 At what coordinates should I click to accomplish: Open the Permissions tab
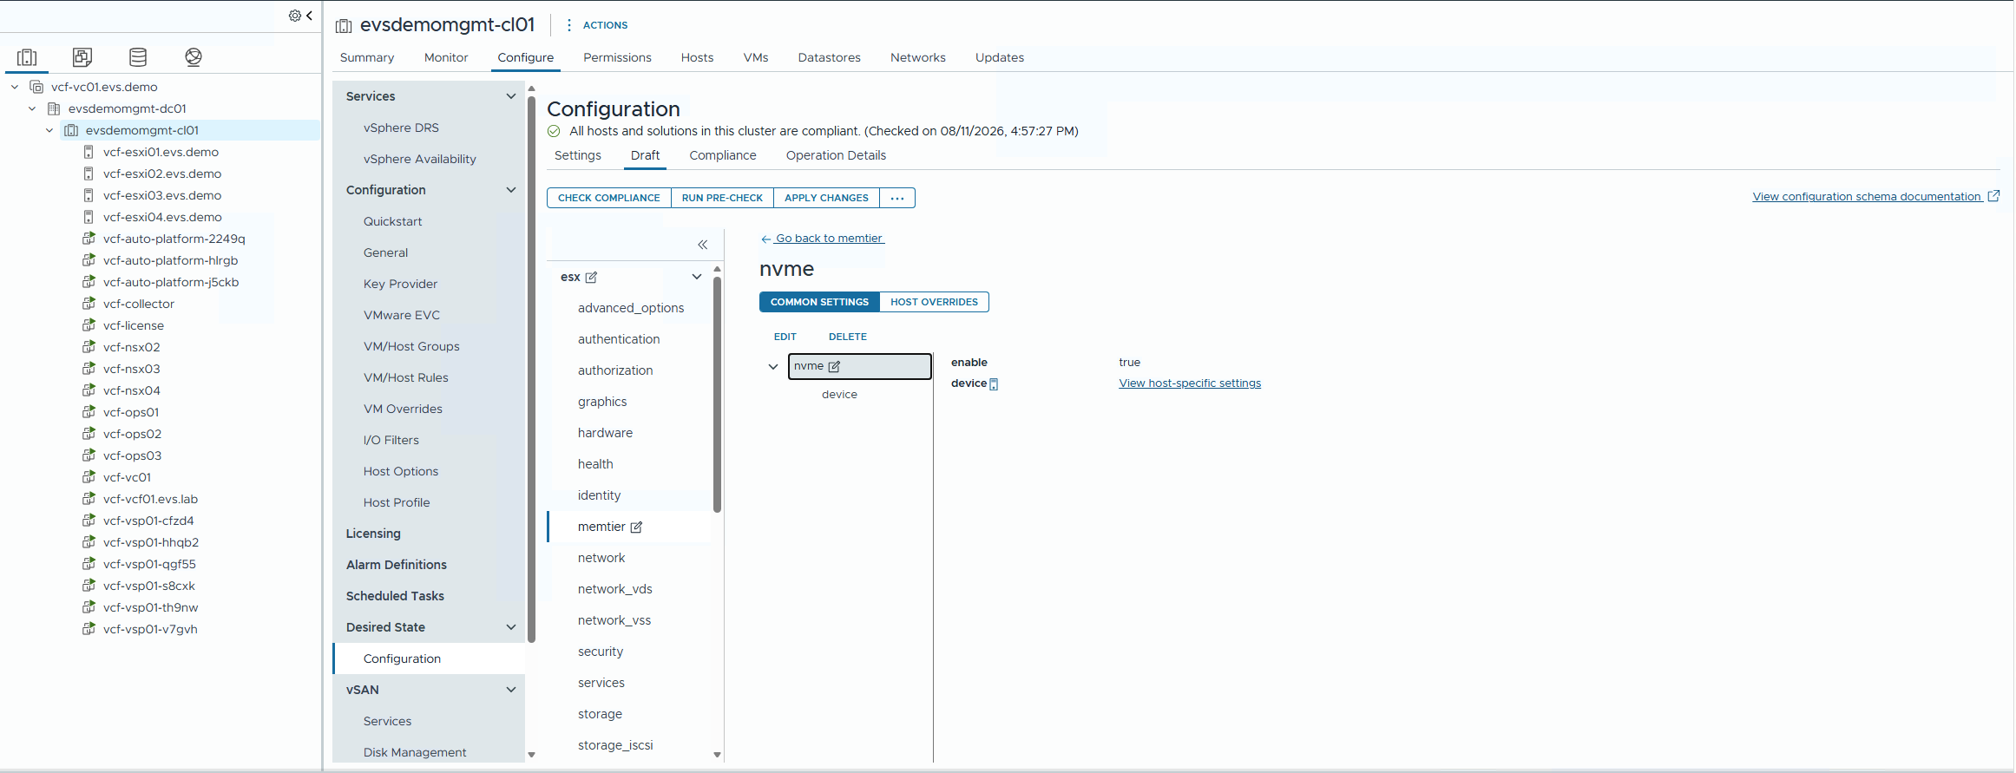tap(617, 57)
